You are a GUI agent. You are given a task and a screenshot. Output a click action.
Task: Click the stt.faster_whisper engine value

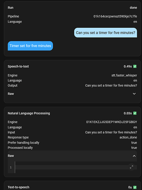click(x=124, y=75)
